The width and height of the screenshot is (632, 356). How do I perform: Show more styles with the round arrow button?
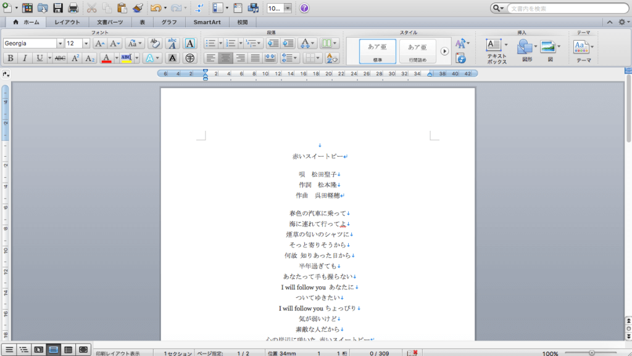(444, 51)
